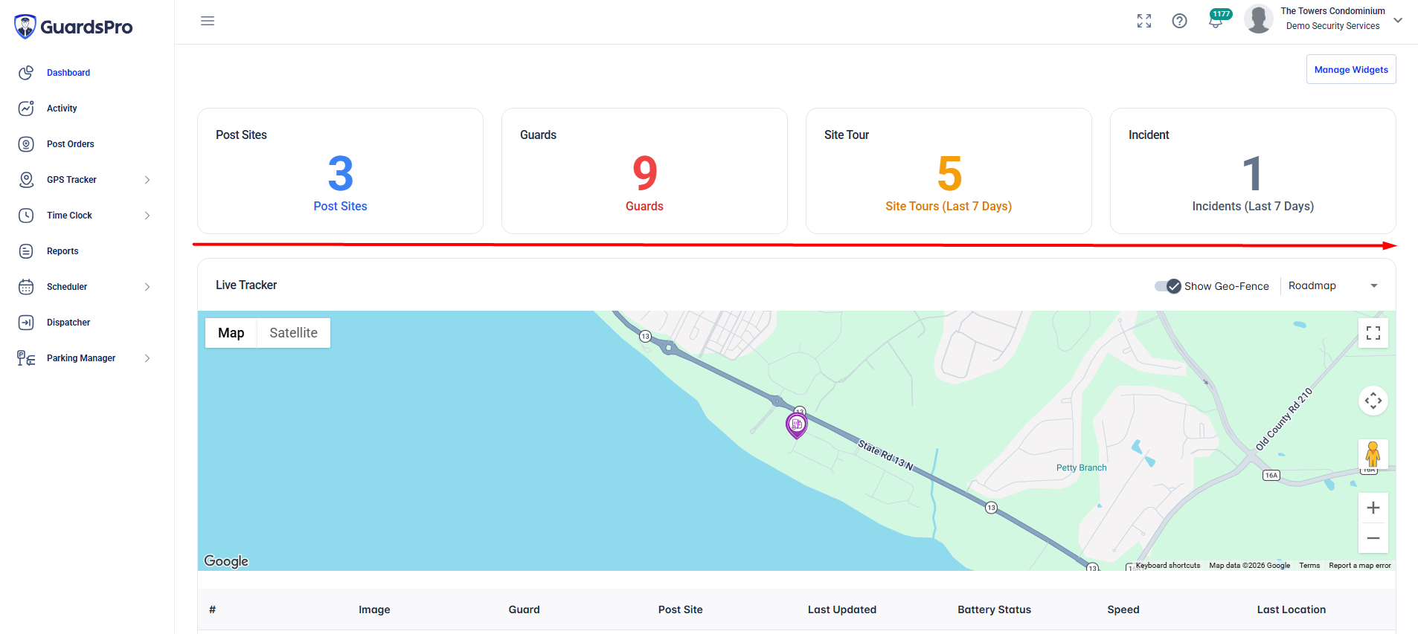Viewport: 1418px width, 634px height.
Task: Toggle the hamburger sidebar menu
Action: [x=208, y=21]
